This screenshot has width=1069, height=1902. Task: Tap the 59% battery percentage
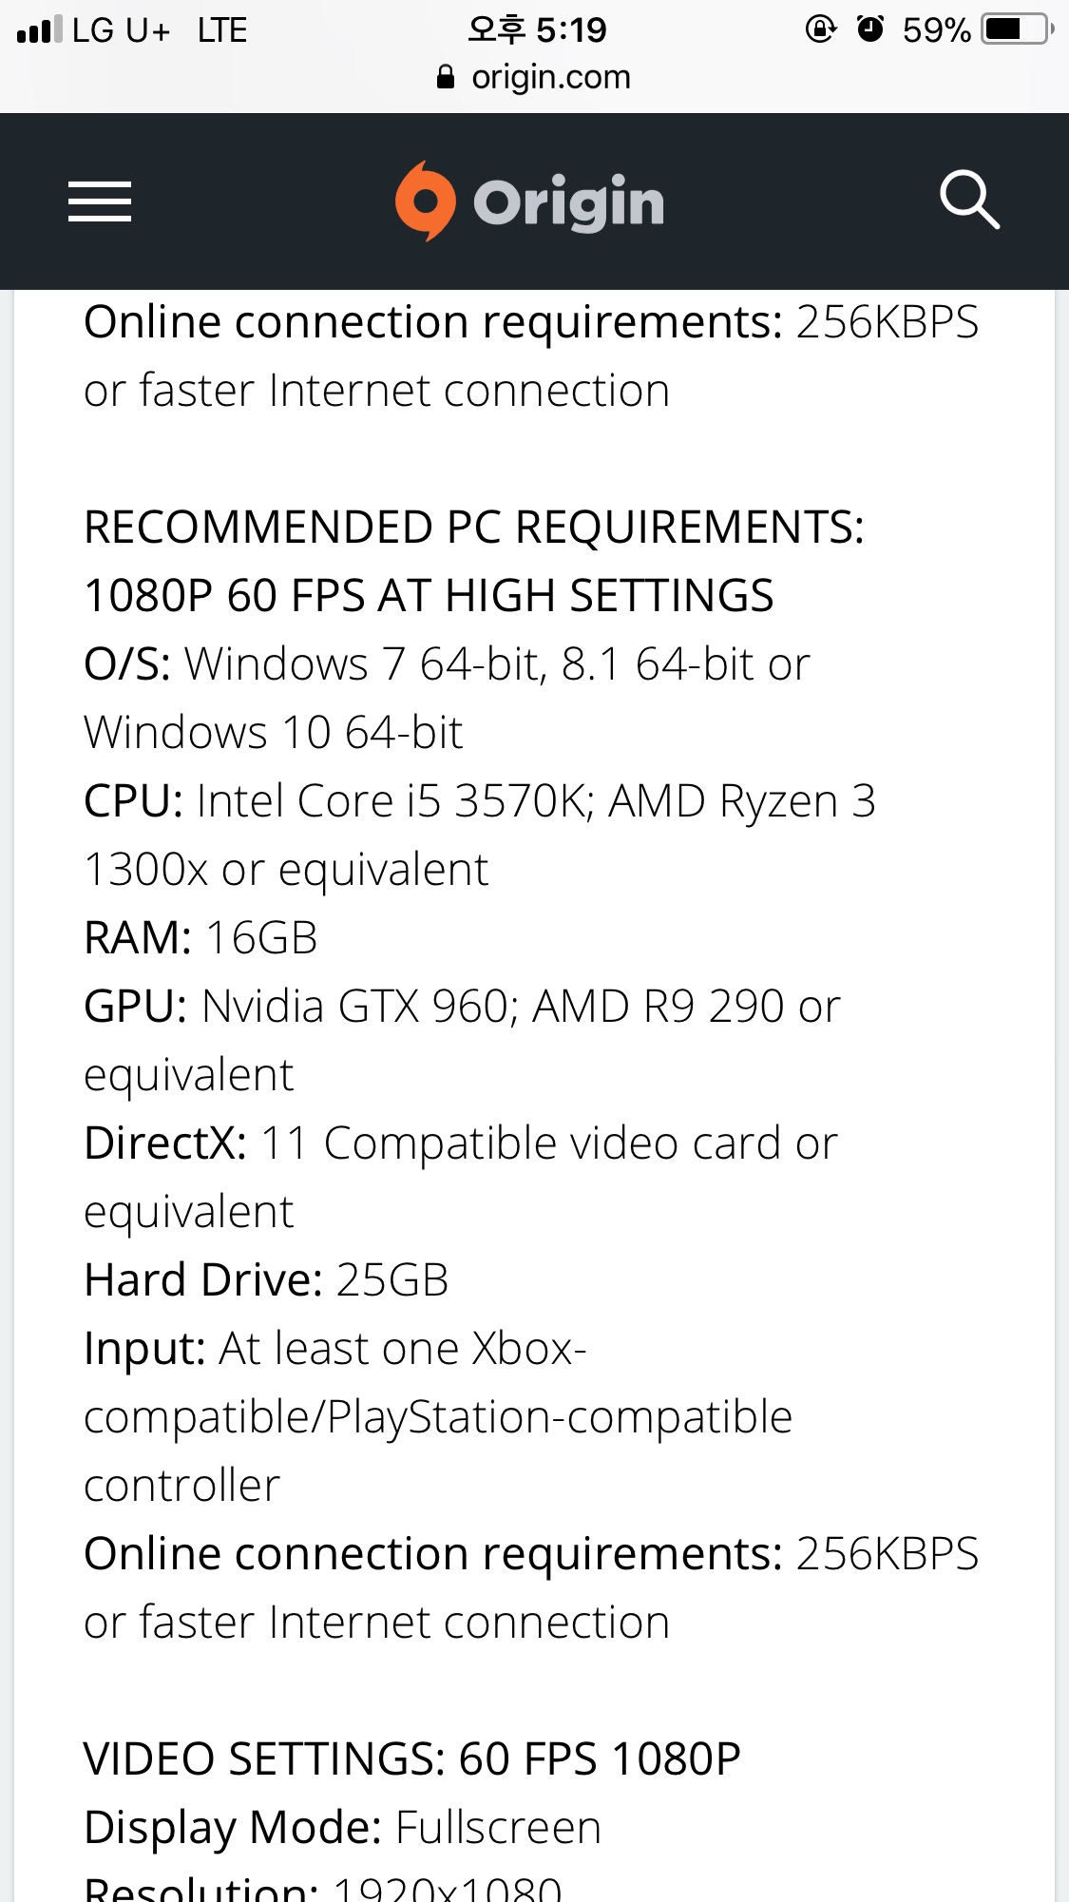[x=936, y=30]
